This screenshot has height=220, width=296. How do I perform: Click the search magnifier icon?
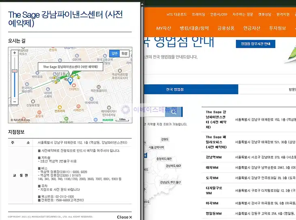click(174, 112)
